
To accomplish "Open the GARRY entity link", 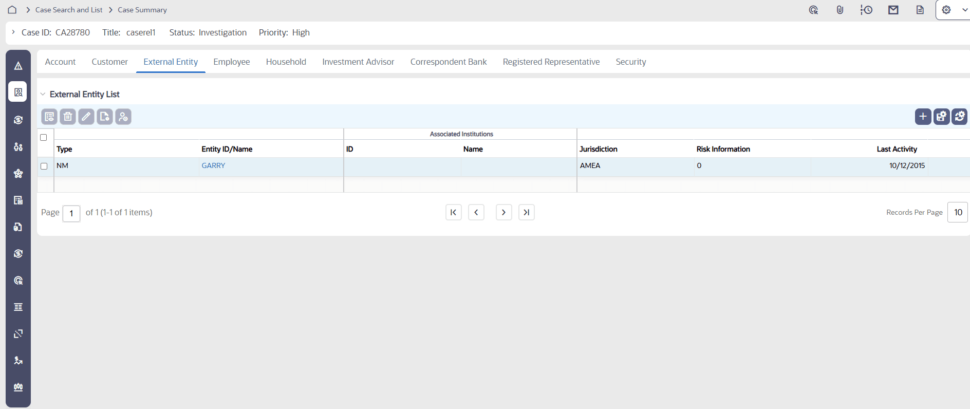I will (213, 165).
